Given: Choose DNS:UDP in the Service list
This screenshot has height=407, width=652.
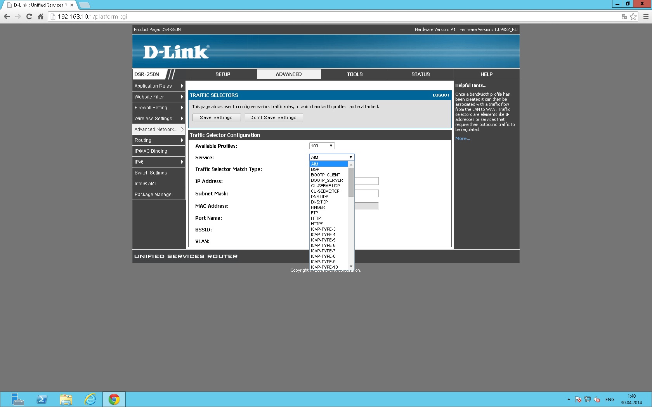Looking at the screenshot, I should click(329, 197).
